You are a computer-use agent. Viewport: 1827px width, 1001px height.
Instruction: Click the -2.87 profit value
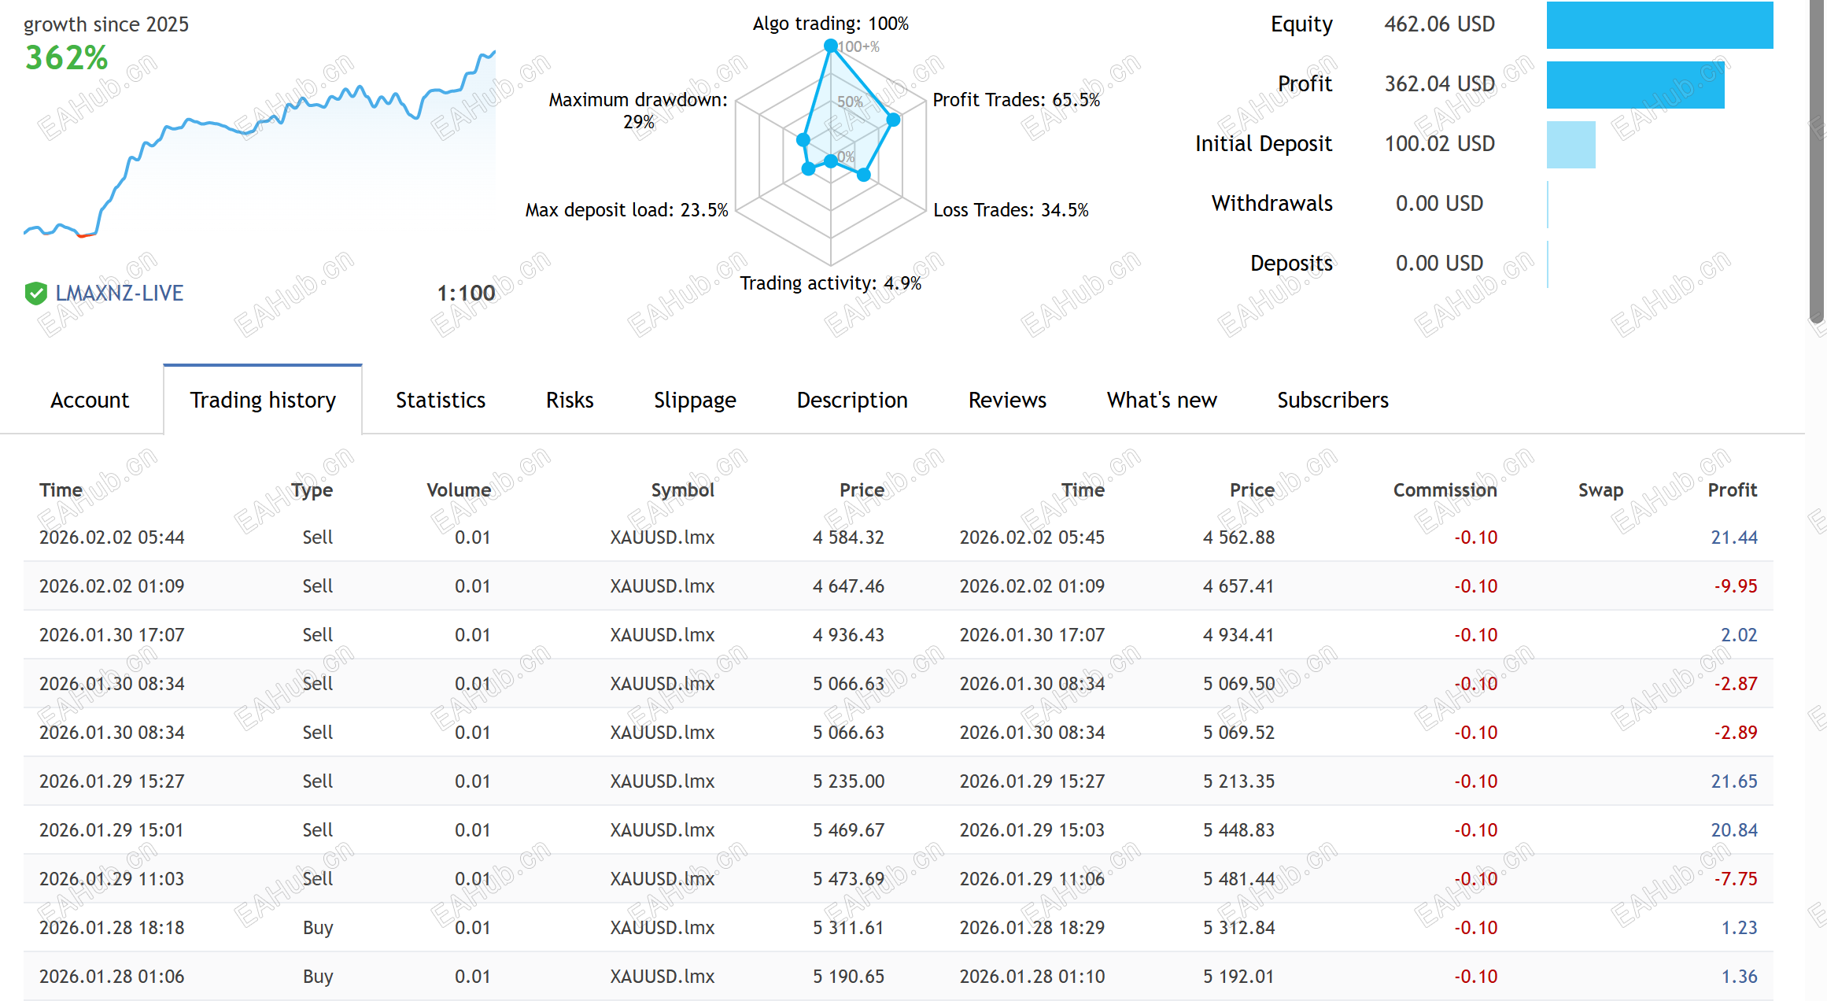click(x=1735, y=684)
